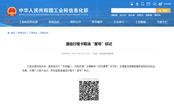Click the ministry name title in header
This screenshot has height=105, width=174.
click(x=54, y=11)
